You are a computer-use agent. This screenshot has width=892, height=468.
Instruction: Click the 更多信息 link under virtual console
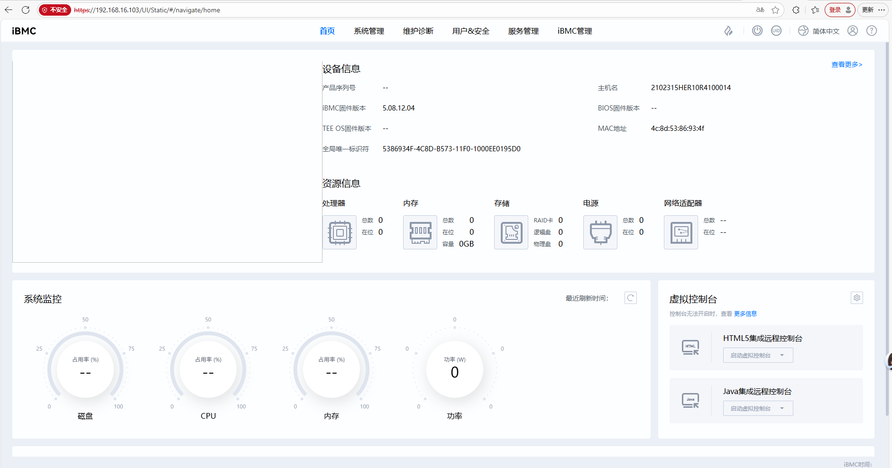tap(745, 313)
